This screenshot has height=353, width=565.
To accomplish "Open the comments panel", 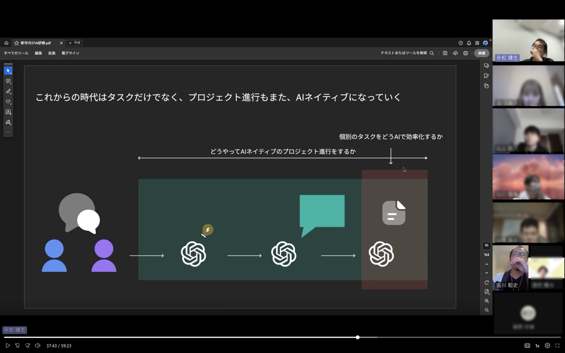I will (487, 66).
